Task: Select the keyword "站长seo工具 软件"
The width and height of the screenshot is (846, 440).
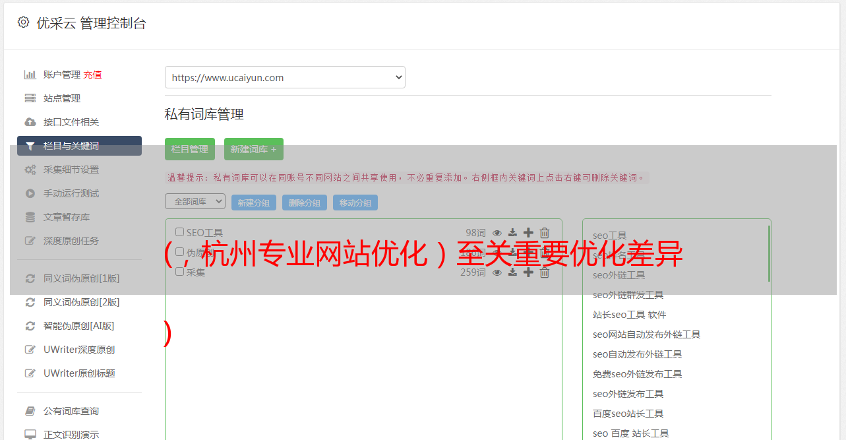Action: (x=630, y=315)
